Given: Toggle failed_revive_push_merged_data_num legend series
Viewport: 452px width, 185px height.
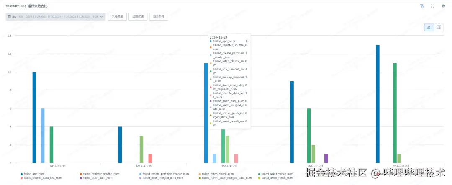Looking at the screenshot, I should [x=225, y=178].
